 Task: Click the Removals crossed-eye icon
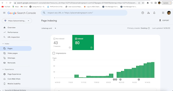[x=4, y=63]
